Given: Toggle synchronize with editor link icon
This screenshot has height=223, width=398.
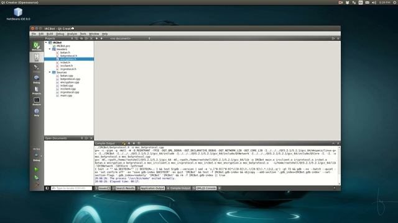Looking at the screenshot, I should [81, 38].
